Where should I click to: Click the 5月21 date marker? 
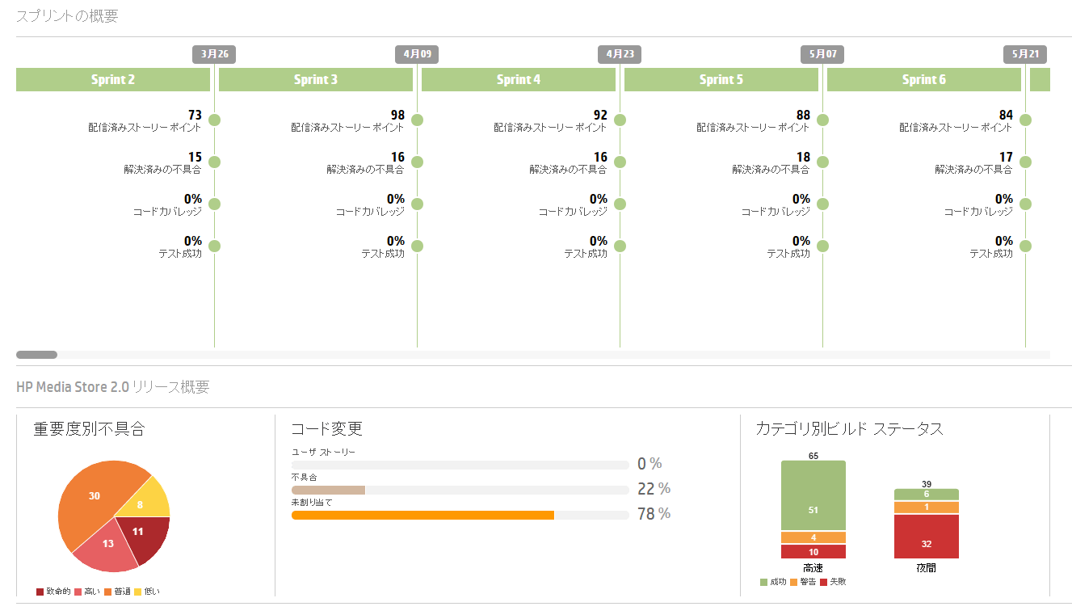point(1025,54)
